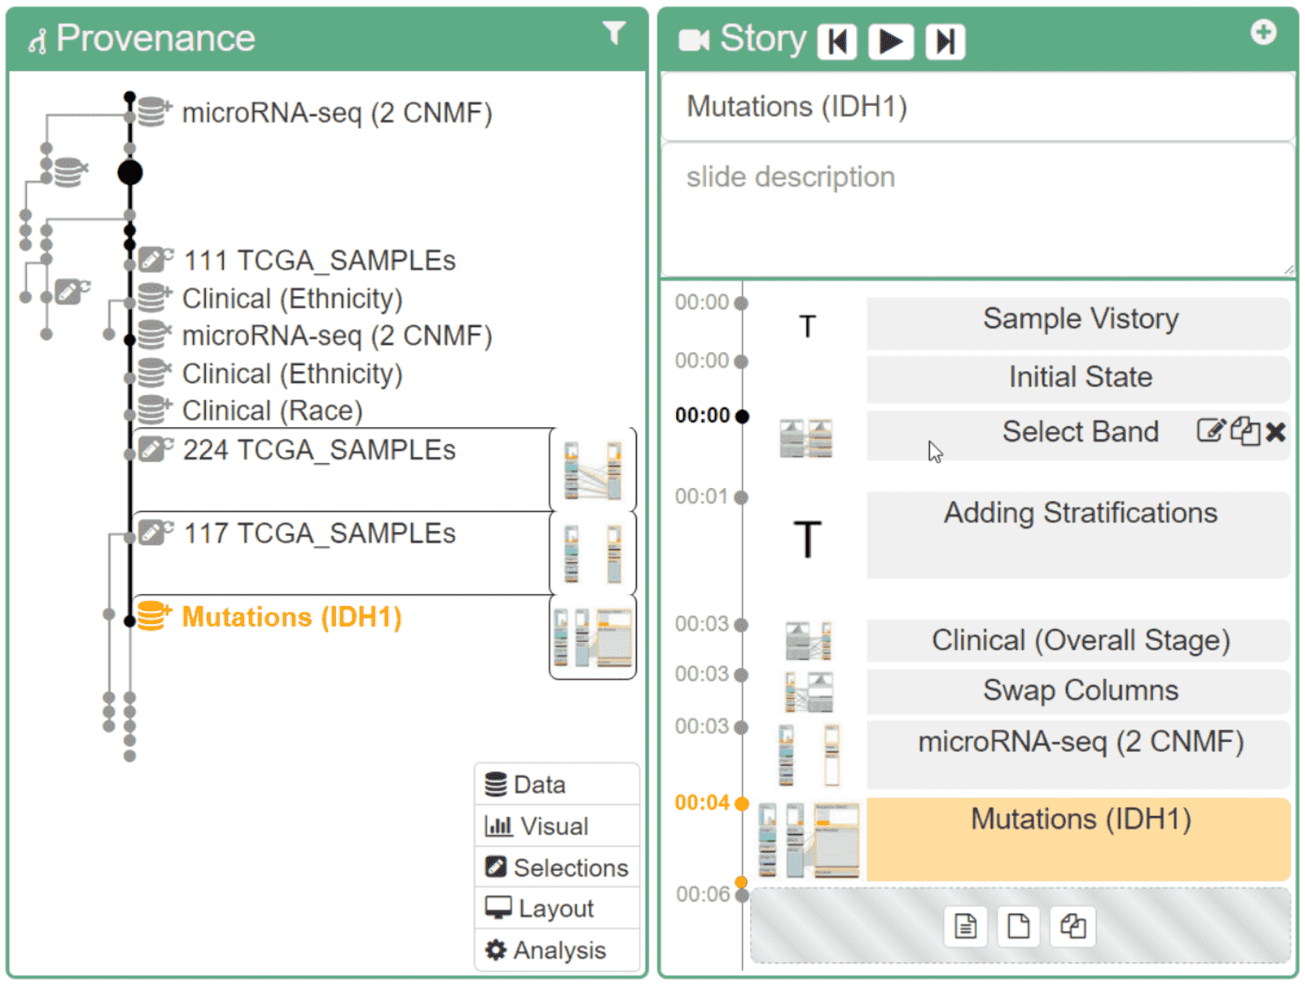Click the 00:04 timeline marker dot
The image size is (1305, 986).
coord(741,804)
